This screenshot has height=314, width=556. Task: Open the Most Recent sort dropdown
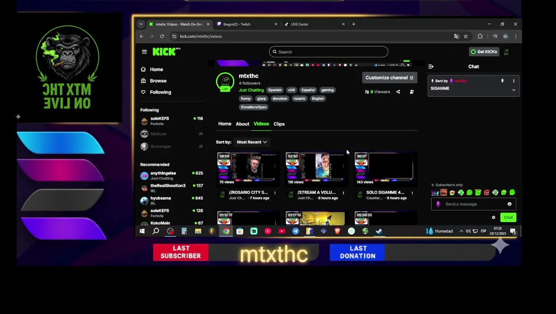252,142
